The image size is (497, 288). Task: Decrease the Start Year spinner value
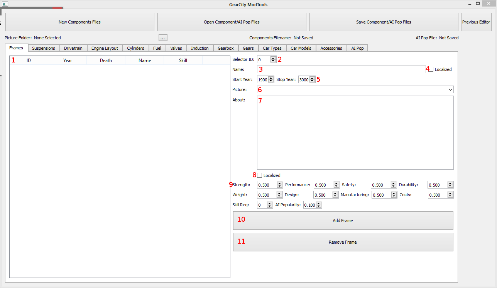point(271,81)
